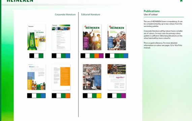Select the Western Europe page thumbnail
This screenshot has width=192, height=121.
(36, 77)
